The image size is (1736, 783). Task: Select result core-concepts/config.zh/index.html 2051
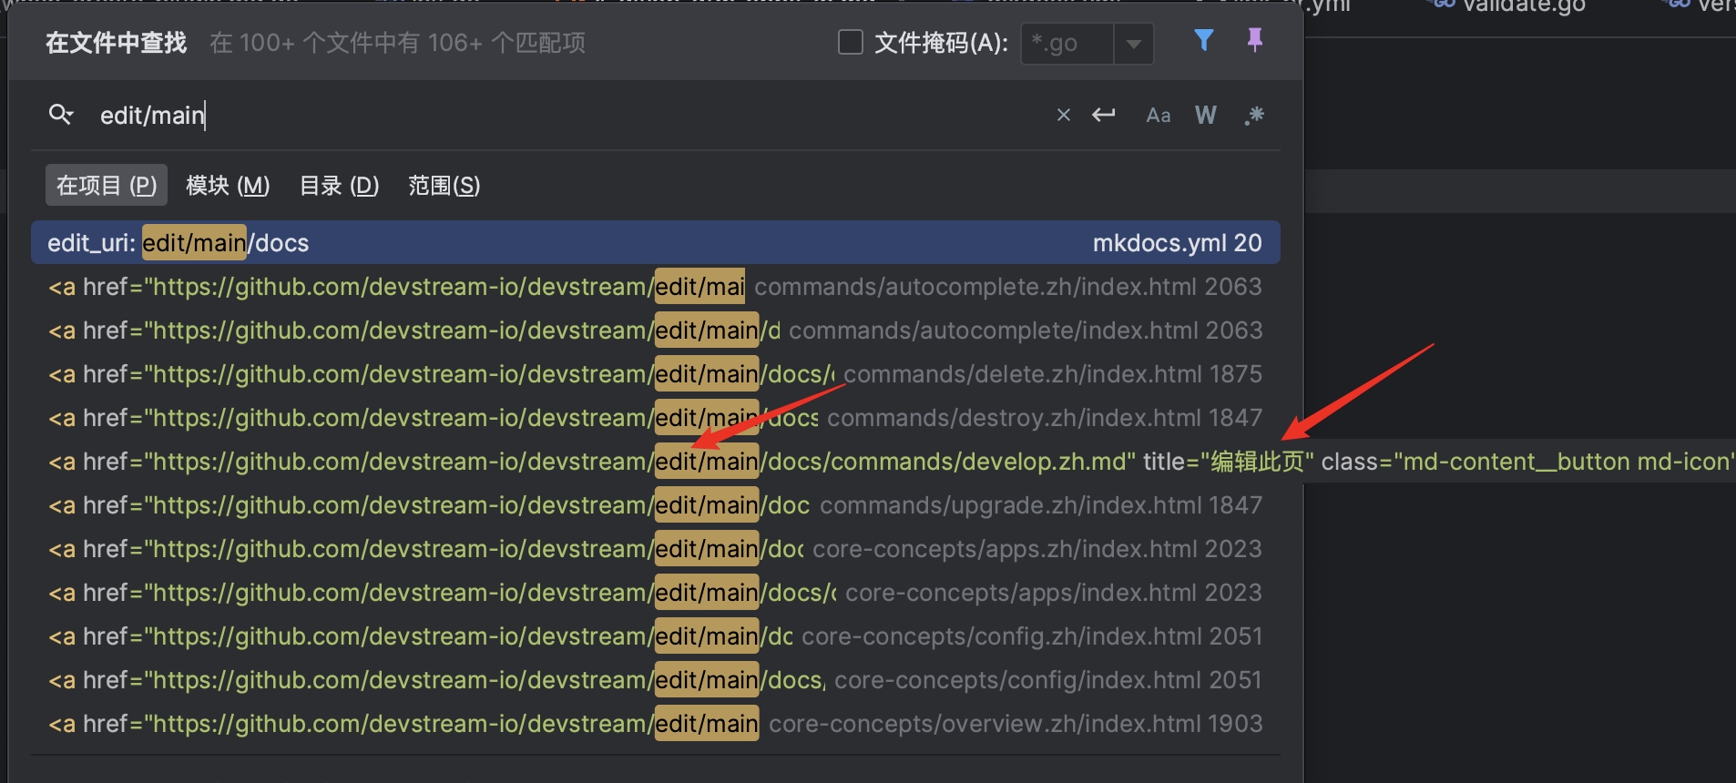(x=656, y=636)
